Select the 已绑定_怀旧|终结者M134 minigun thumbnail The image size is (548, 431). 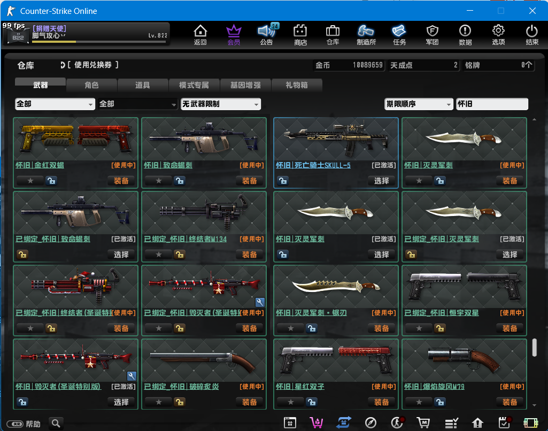coord(204,213)
